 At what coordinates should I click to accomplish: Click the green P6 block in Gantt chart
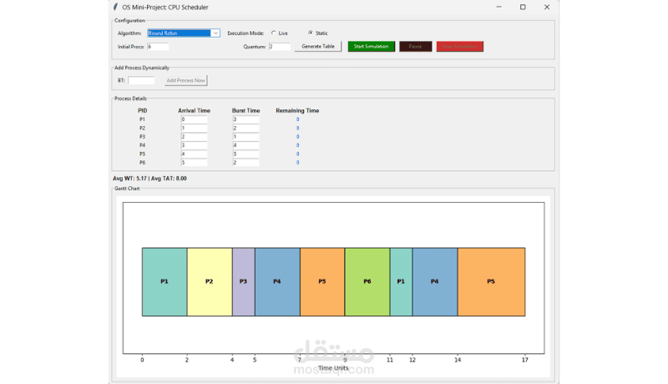tap(367, 282)
